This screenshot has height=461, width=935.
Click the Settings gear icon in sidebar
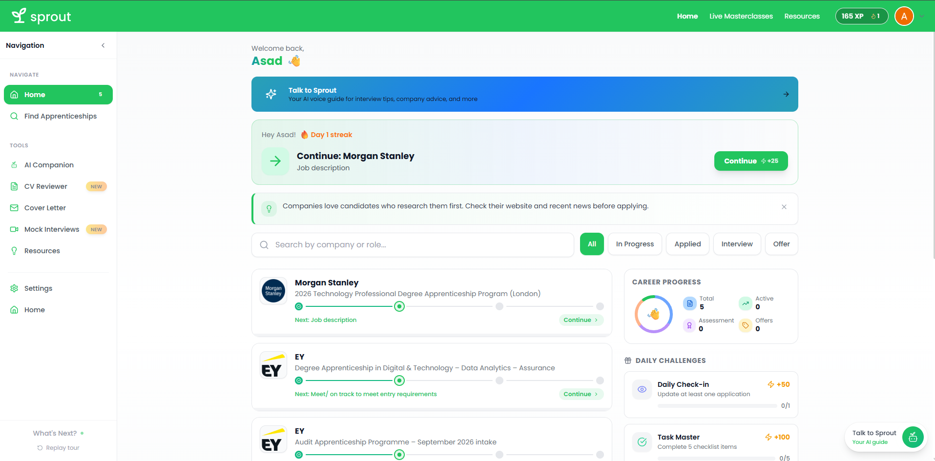coord(14,288)
